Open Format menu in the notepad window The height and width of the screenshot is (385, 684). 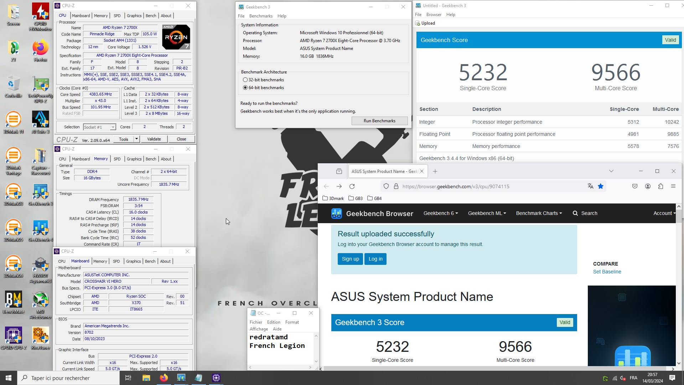point(292,322)
